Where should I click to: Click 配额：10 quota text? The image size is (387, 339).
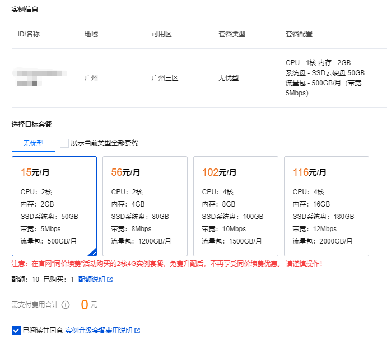[25, 280]
